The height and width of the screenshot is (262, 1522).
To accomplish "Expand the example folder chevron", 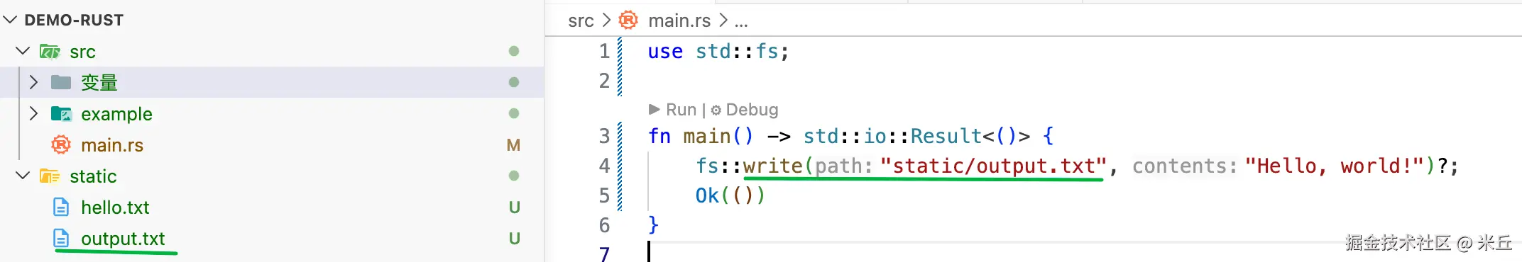I will point(33,113).
